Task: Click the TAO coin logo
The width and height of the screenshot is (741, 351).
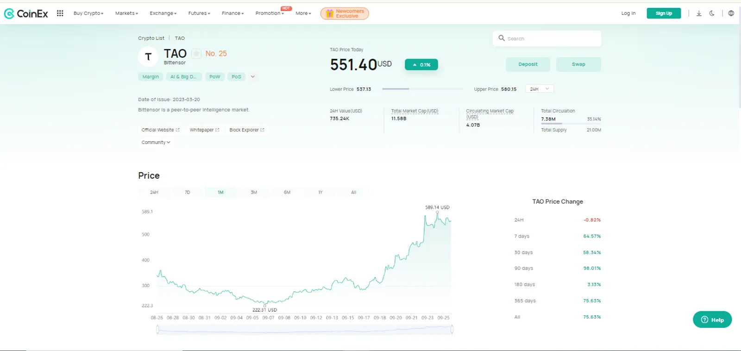Action: (148, 56)
